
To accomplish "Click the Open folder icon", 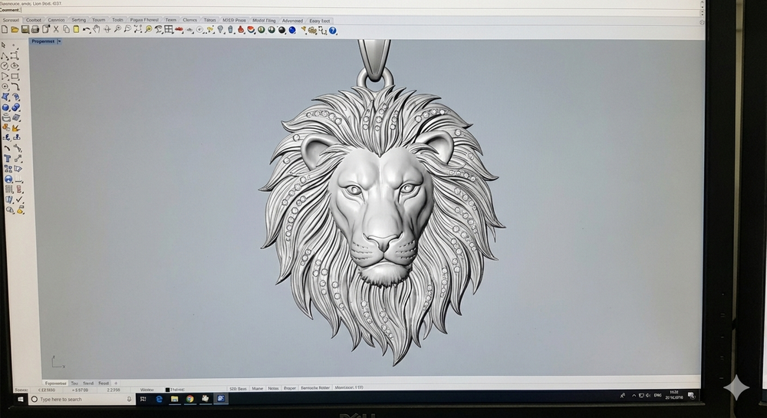I will coord(15,30).
